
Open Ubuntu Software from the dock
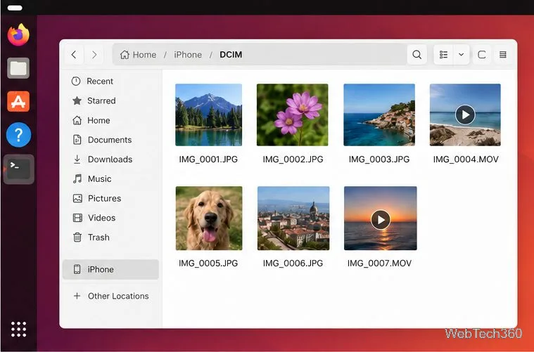click(x=18, y=101)
